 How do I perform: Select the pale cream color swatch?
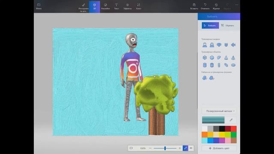coord(216,135)
